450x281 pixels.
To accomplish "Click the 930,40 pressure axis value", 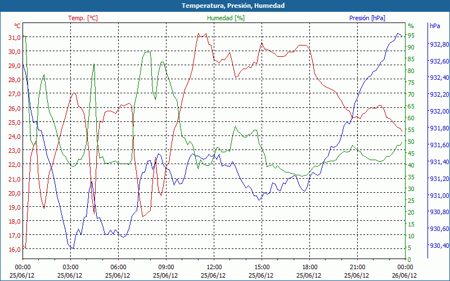I will [x=439, y=246].
